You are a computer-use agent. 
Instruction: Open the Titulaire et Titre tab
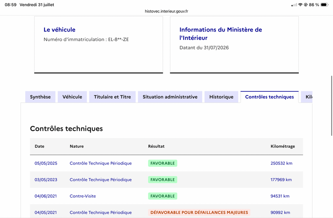(112, 97)
